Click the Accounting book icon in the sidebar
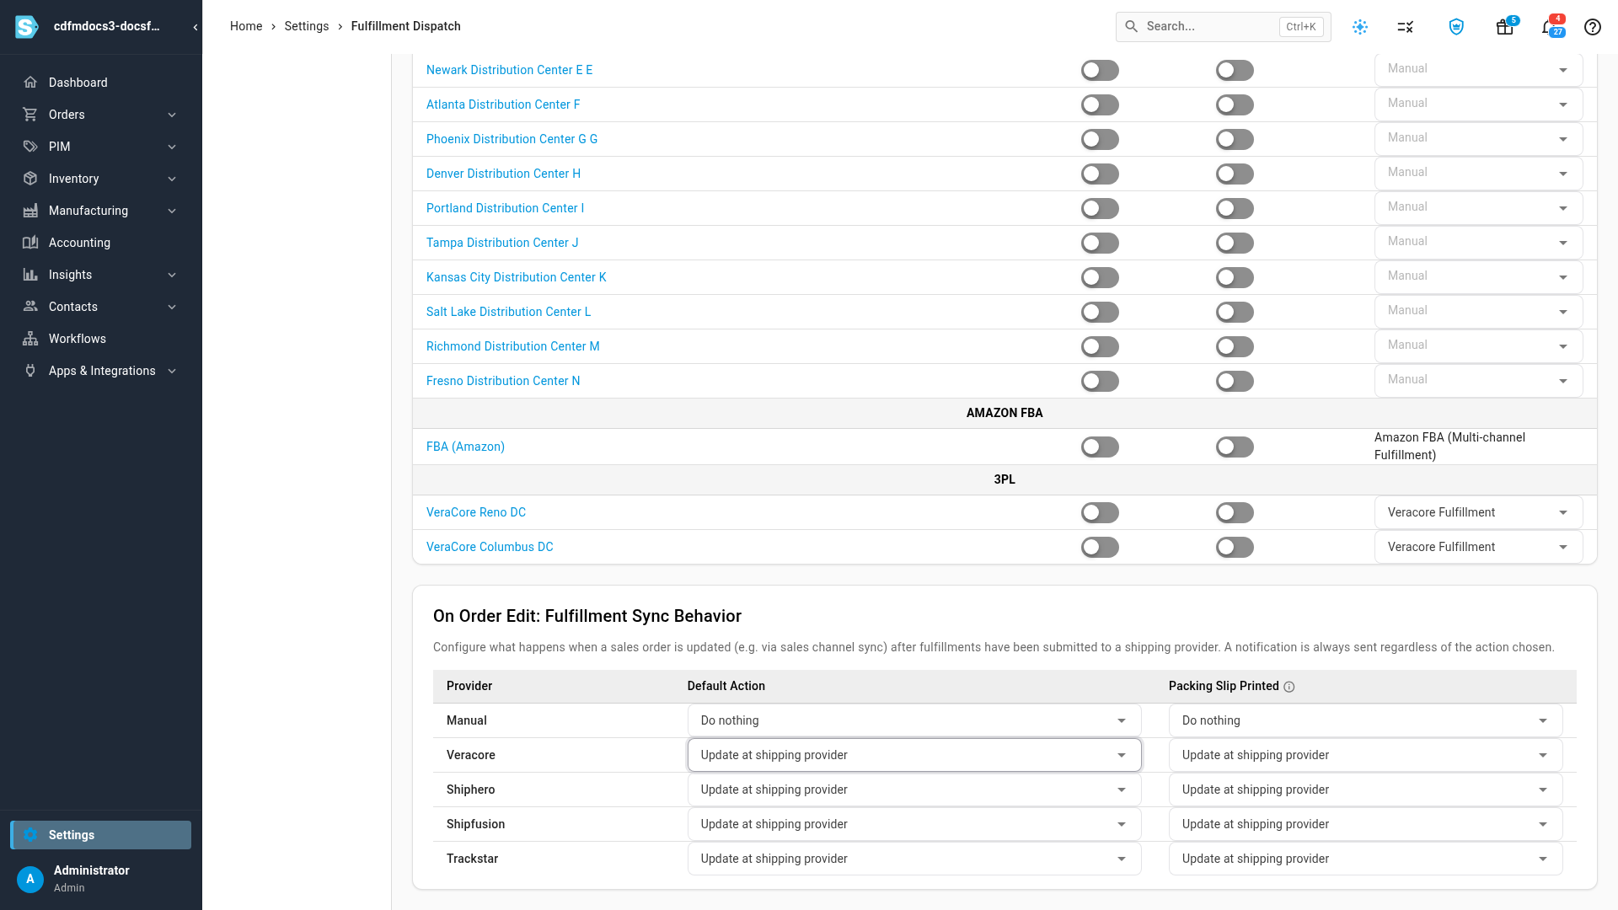The width and height of the screenshot is (1618, 910). pyautogui.click(x=30, y=243)
